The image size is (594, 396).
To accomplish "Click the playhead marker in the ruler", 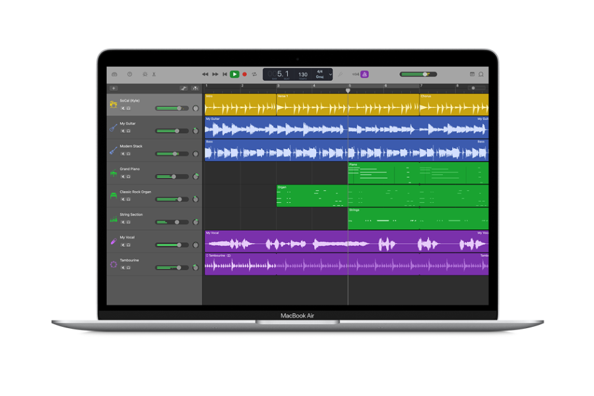I will pos(348,90).
